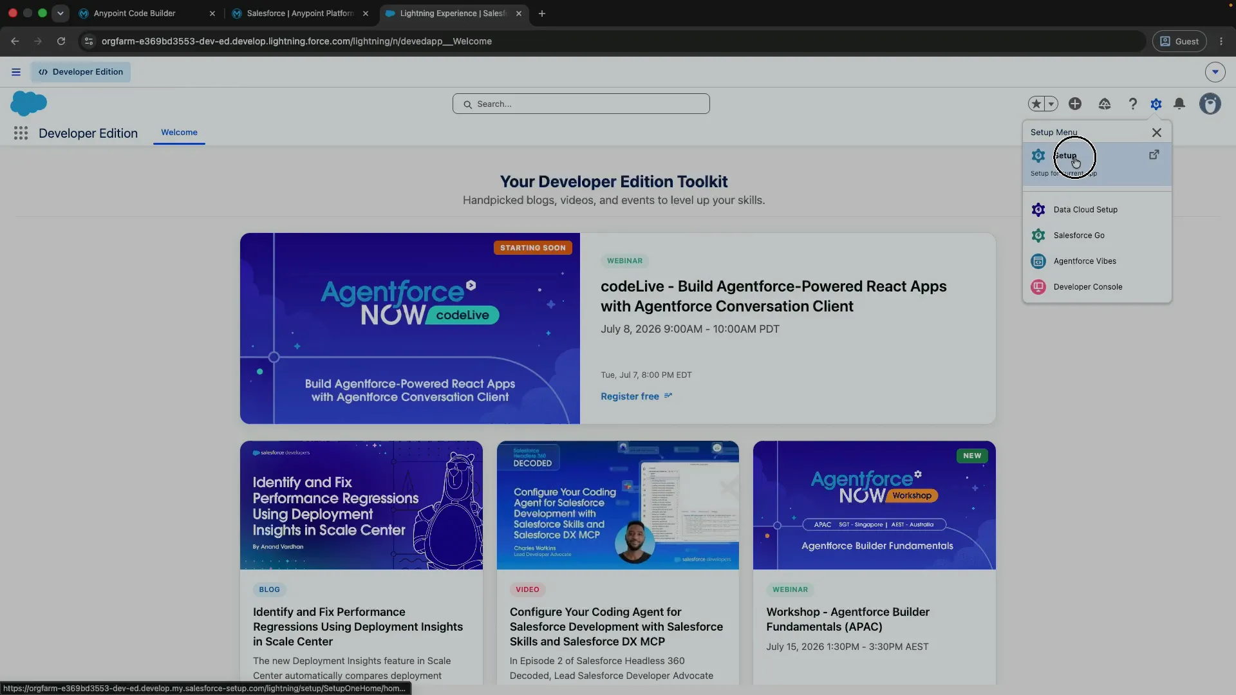This screenshot has height=695, width=1236.
Task: Expand the Favorites list dropdown arrow
Action: point(1051,104)
